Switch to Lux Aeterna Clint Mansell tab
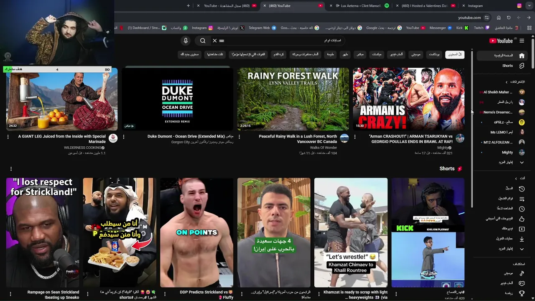The height and width of the screenshot is (301, 535). (x=360, y=6)
